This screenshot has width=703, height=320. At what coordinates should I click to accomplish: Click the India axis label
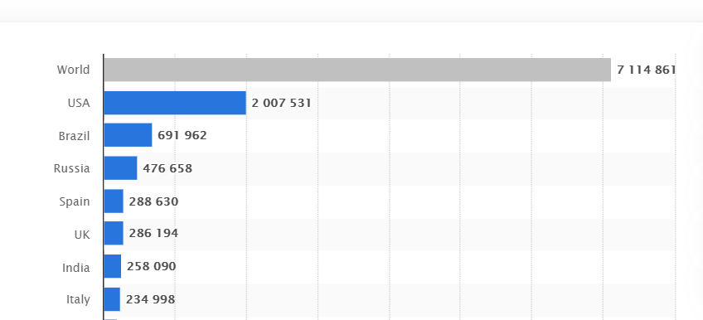click(75, 268)
